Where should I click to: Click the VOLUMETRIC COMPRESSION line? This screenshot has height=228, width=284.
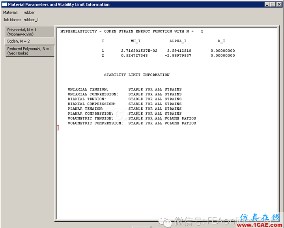pyautogui.click(x=132, y=123)
